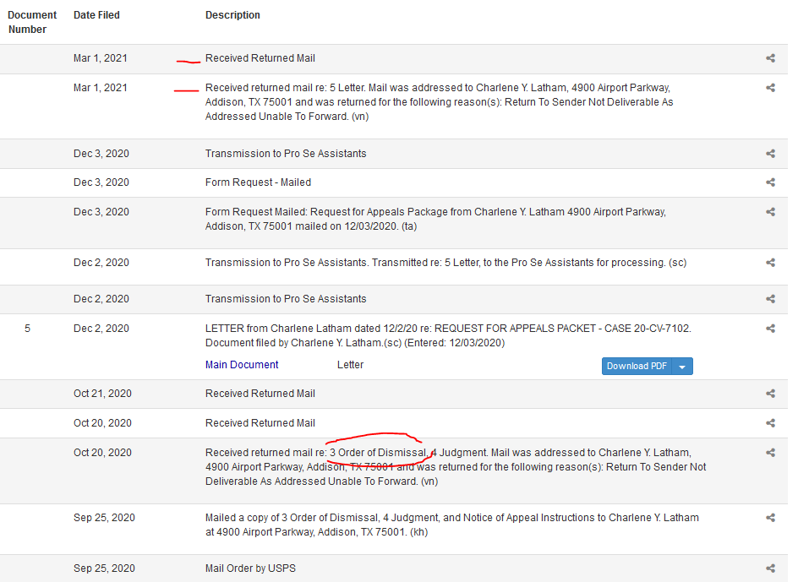Click the Mar 1 'Received returned mail re: 5 Letter' text

tap(440, 101)
